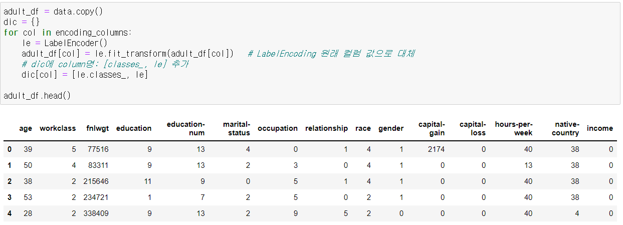
Task: Click the 'capital-gain' column header
Action: pos(432,128)
